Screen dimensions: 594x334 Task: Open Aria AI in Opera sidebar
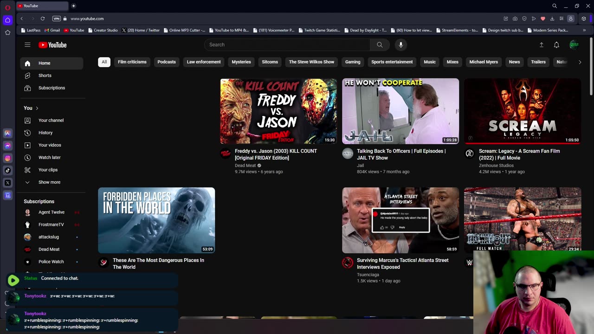[7, 133]
